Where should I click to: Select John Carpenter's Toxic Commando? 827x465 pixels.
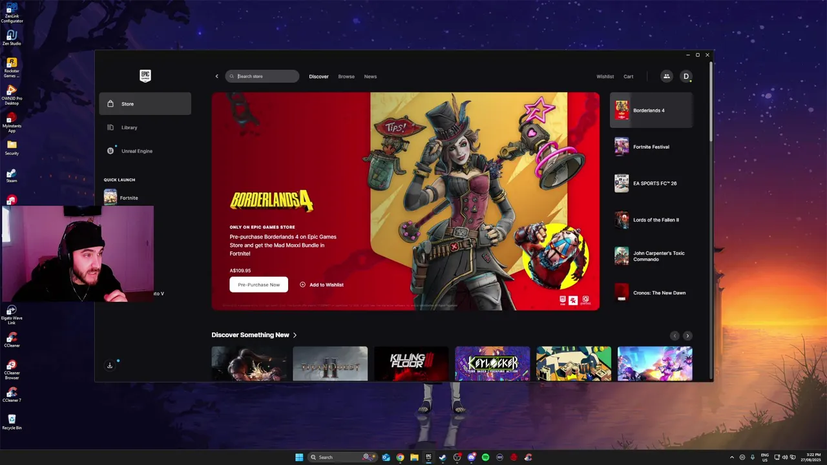point(651,256)
